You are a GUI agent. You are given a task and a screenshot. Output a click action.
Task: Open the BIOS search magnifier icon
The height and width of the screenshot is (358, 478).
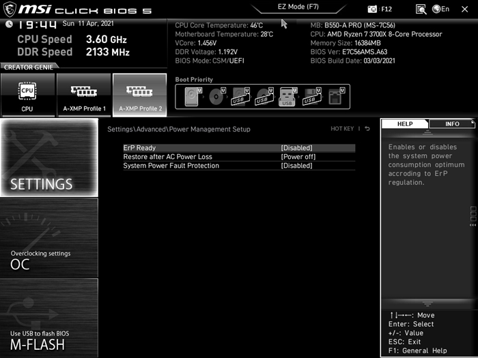click(x=421, y=9)
